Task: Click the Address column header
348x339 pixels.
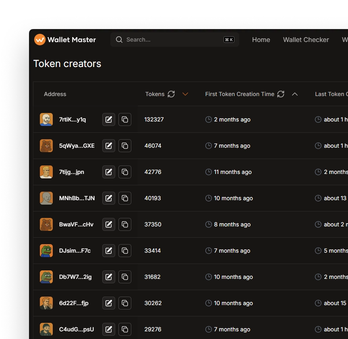Action: click(55, 94)
